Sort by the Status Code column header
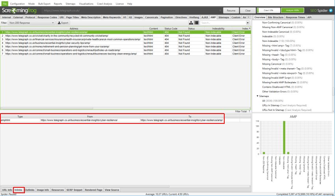This screenshot has width=335, height=196. pyautogui.click(x=171, y=28)
